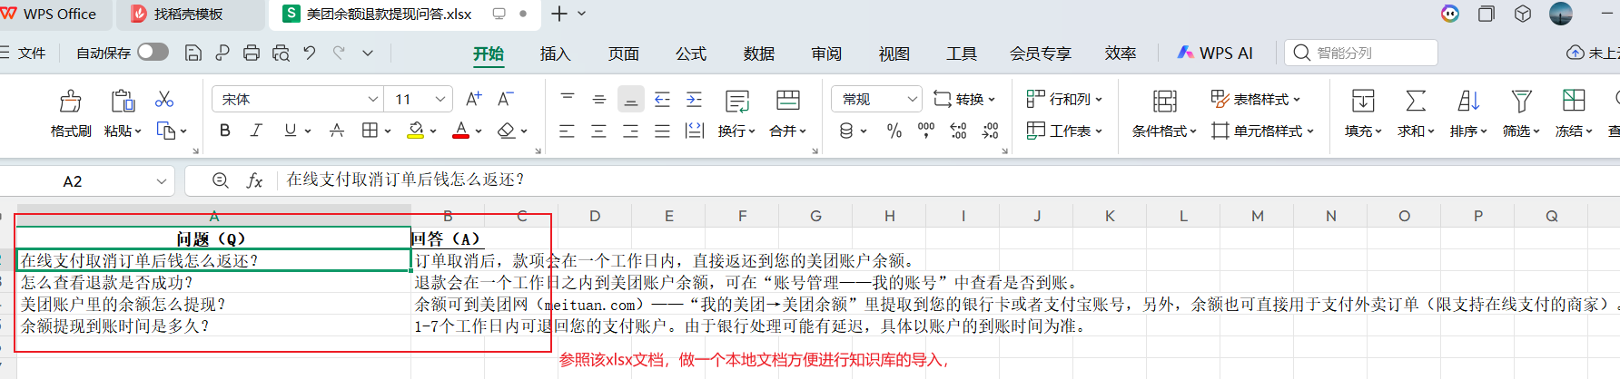Screen dimensions: 1620x379
Task: Click the Paste (粘贴) clipboard icon
Action: (x=123, y=101)
